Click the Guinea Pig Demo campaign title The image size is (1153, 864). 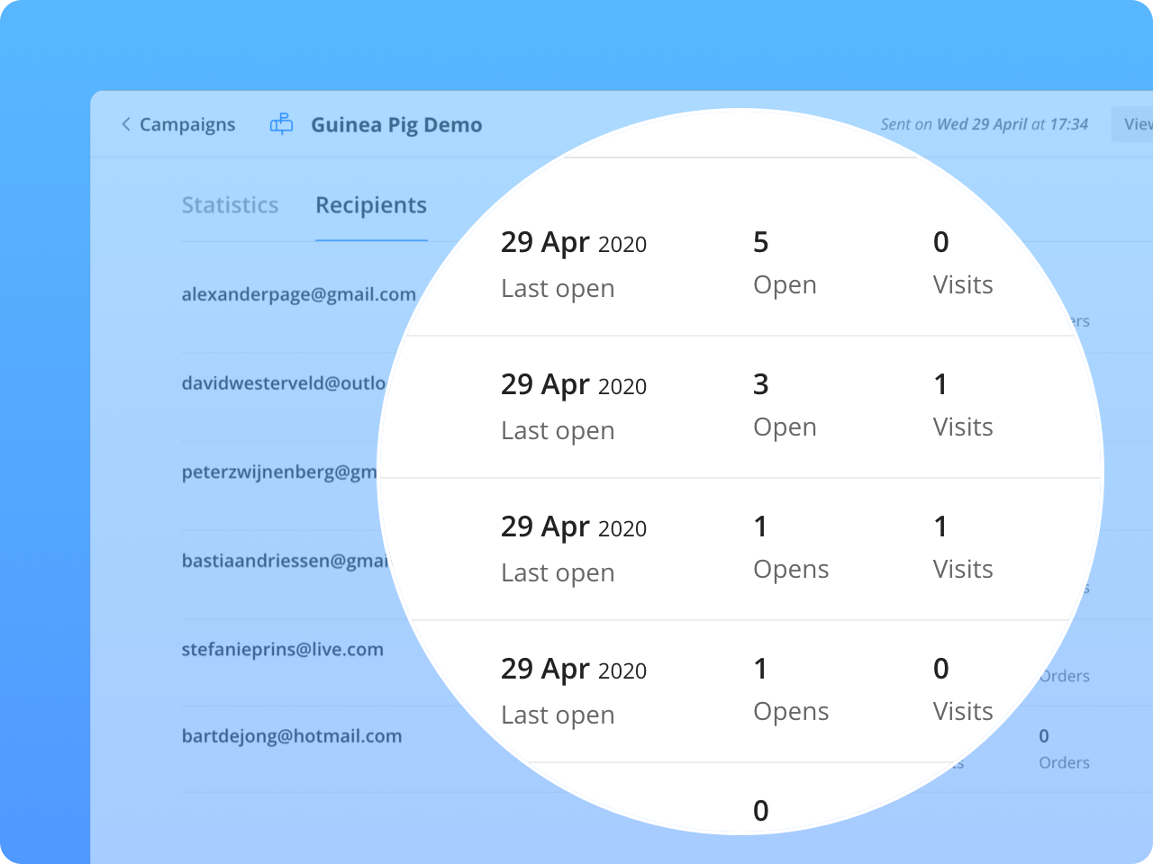tap(396, 125)
